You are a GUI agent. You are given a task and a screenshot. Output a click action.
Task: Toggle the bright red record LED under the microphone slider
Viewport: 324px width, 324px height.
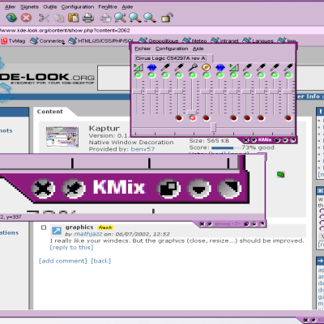coord(193,118)
